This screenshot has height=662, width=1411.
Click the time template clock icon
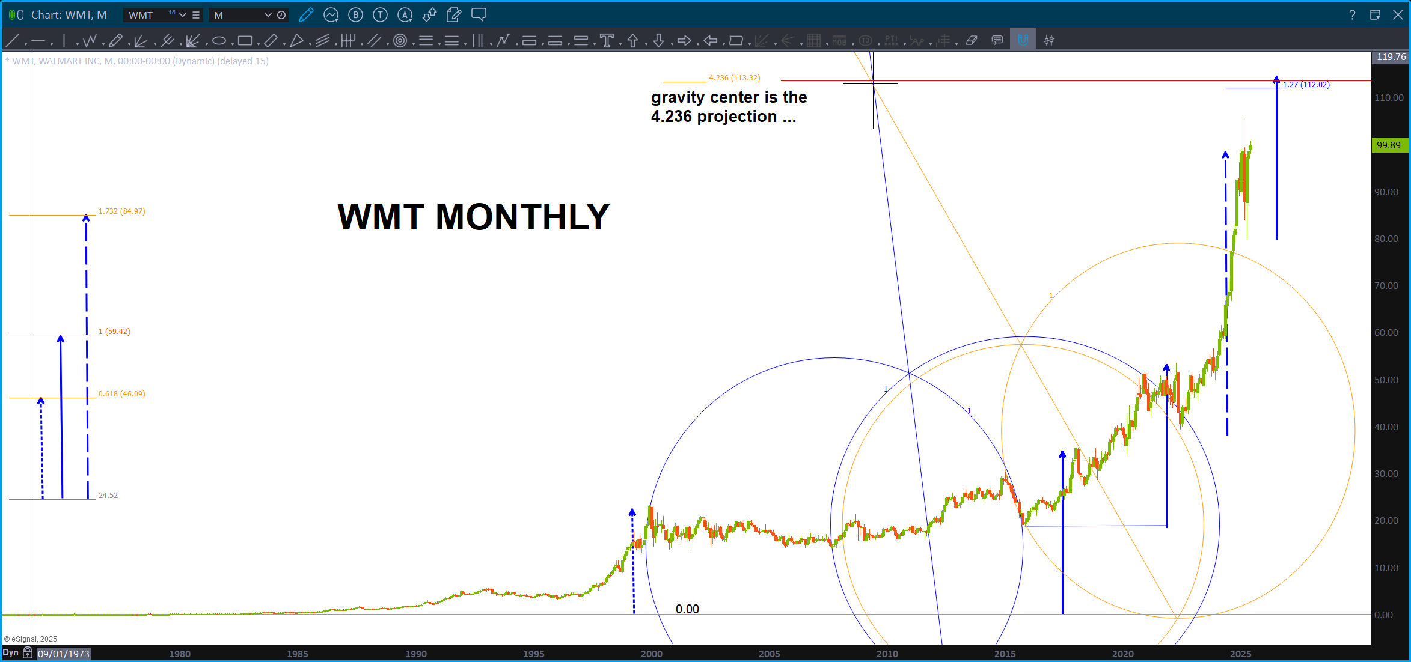pos(281,15)
